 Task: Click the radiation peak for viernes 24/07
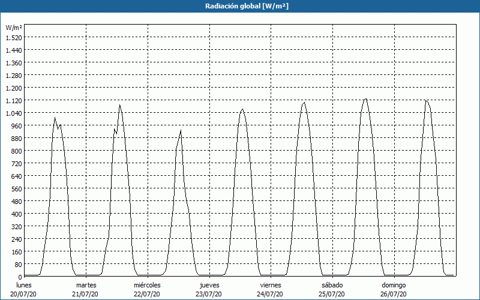coord(304,102)
